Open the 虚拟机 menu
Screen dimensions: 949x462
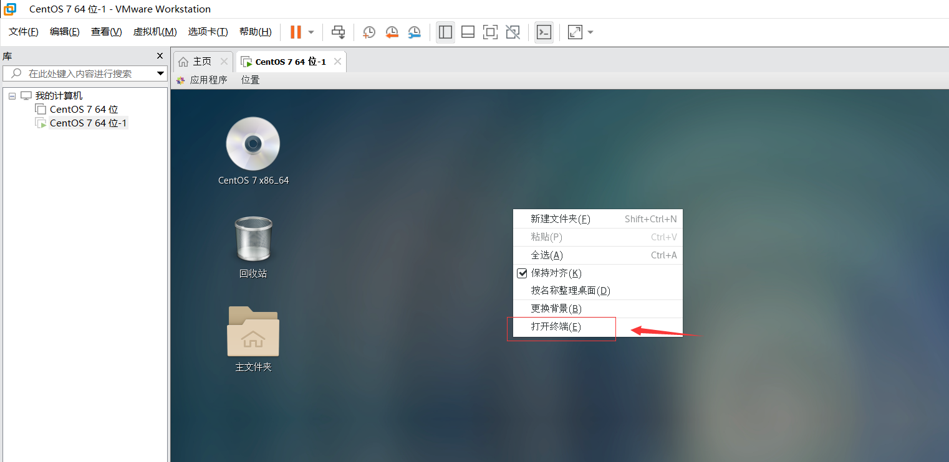pyautogui.click(x=155, y=32)
